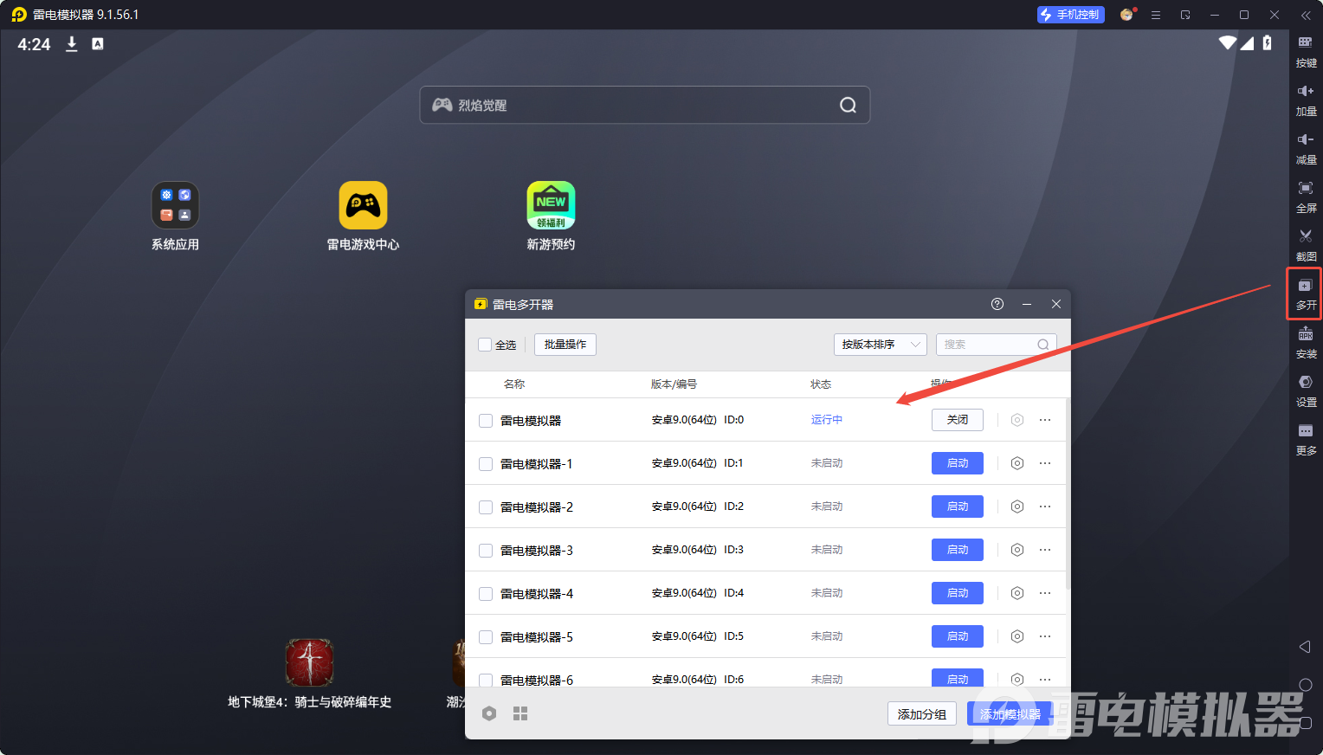Check the box for 雷电模拟器-3
This screenshot has width=1323, height=755.
click(486, 551)
